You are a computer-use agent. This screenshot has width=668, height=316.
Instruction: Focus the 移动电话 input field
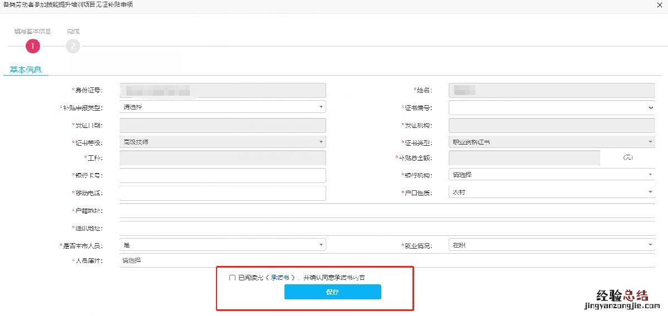point(222,192)
